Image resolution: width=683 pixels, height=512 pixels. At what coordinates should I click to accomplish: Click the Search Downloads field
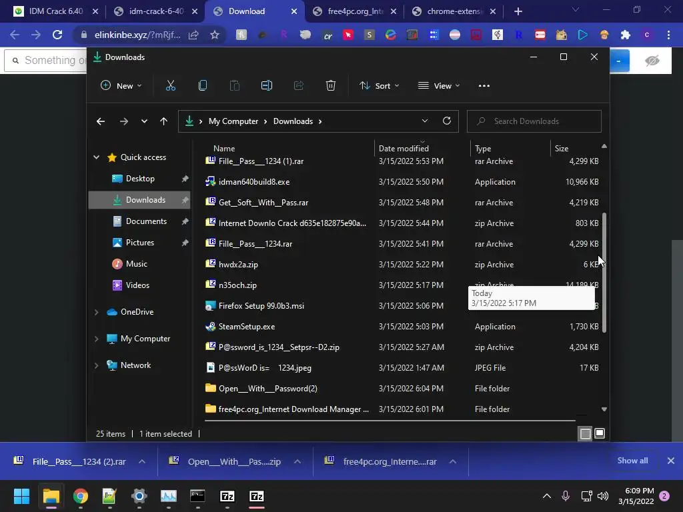click(534, 121)
